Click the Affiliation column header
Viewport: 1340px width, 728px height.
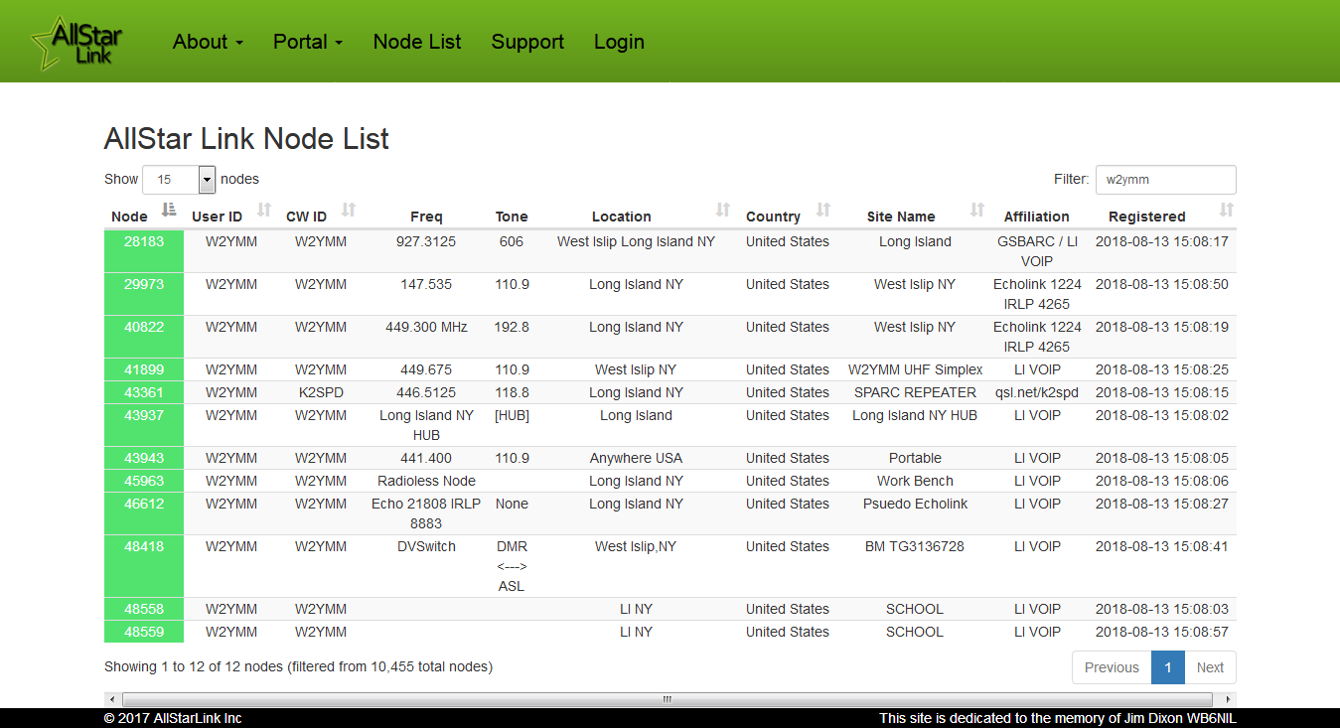(x=1037, y=217)
